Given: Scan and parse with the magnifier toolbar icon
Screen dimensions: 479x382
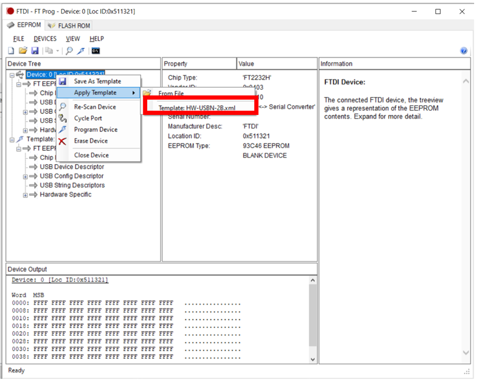Looking at the screenshot, I should tap(70, 50).
